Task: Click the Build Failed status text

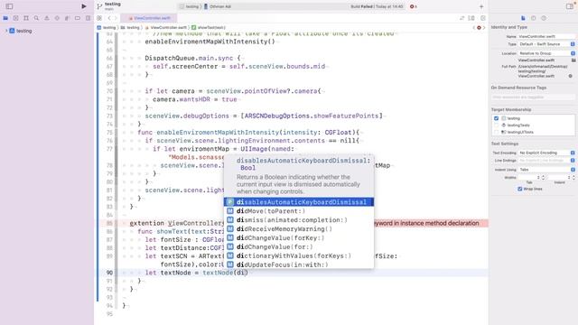Action: click(376, 6)
